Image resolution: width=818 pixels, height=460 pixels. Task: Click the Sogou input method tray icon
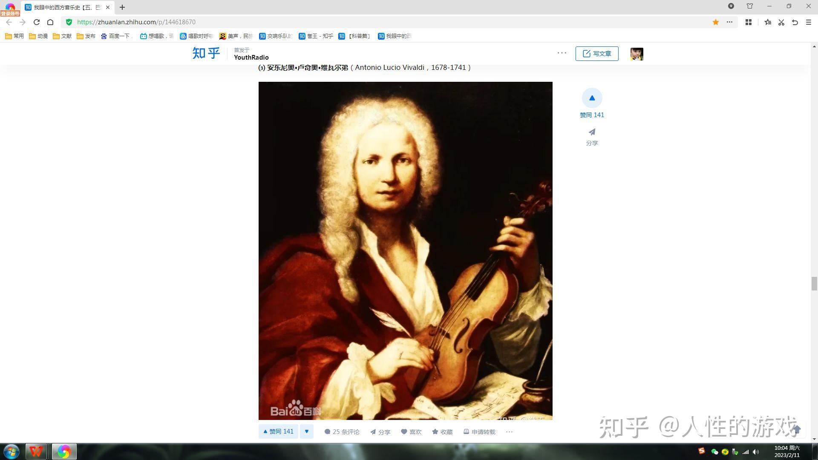click(x=701, y=451)
